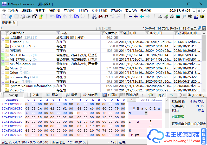Open the 选项(O) menu

tap(116, 11)
